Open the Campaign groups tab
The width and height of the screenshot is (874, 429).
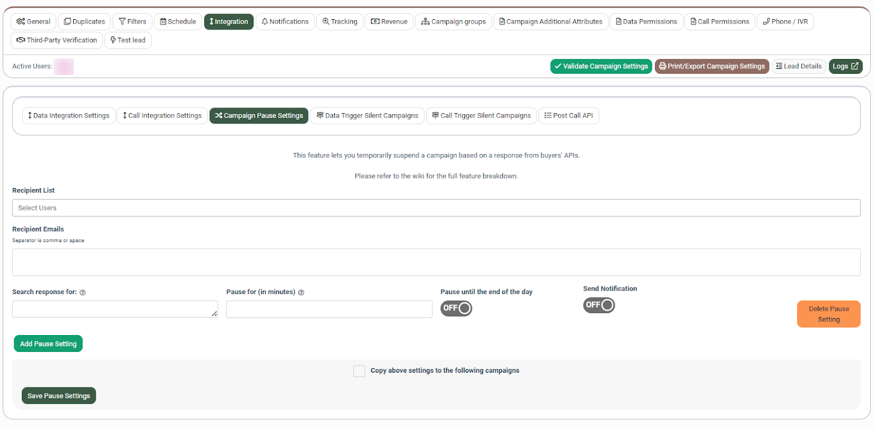click(453, 22)
